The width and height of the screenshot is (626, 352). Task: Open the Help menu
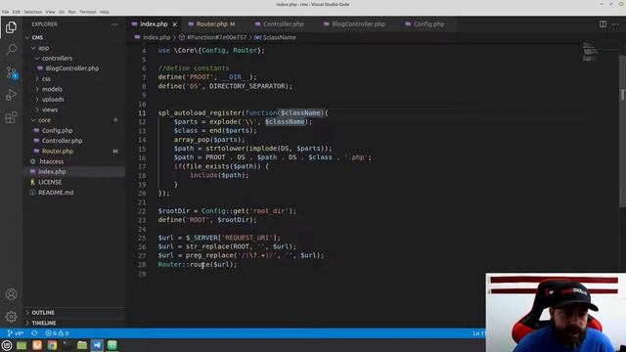[105, 12]
